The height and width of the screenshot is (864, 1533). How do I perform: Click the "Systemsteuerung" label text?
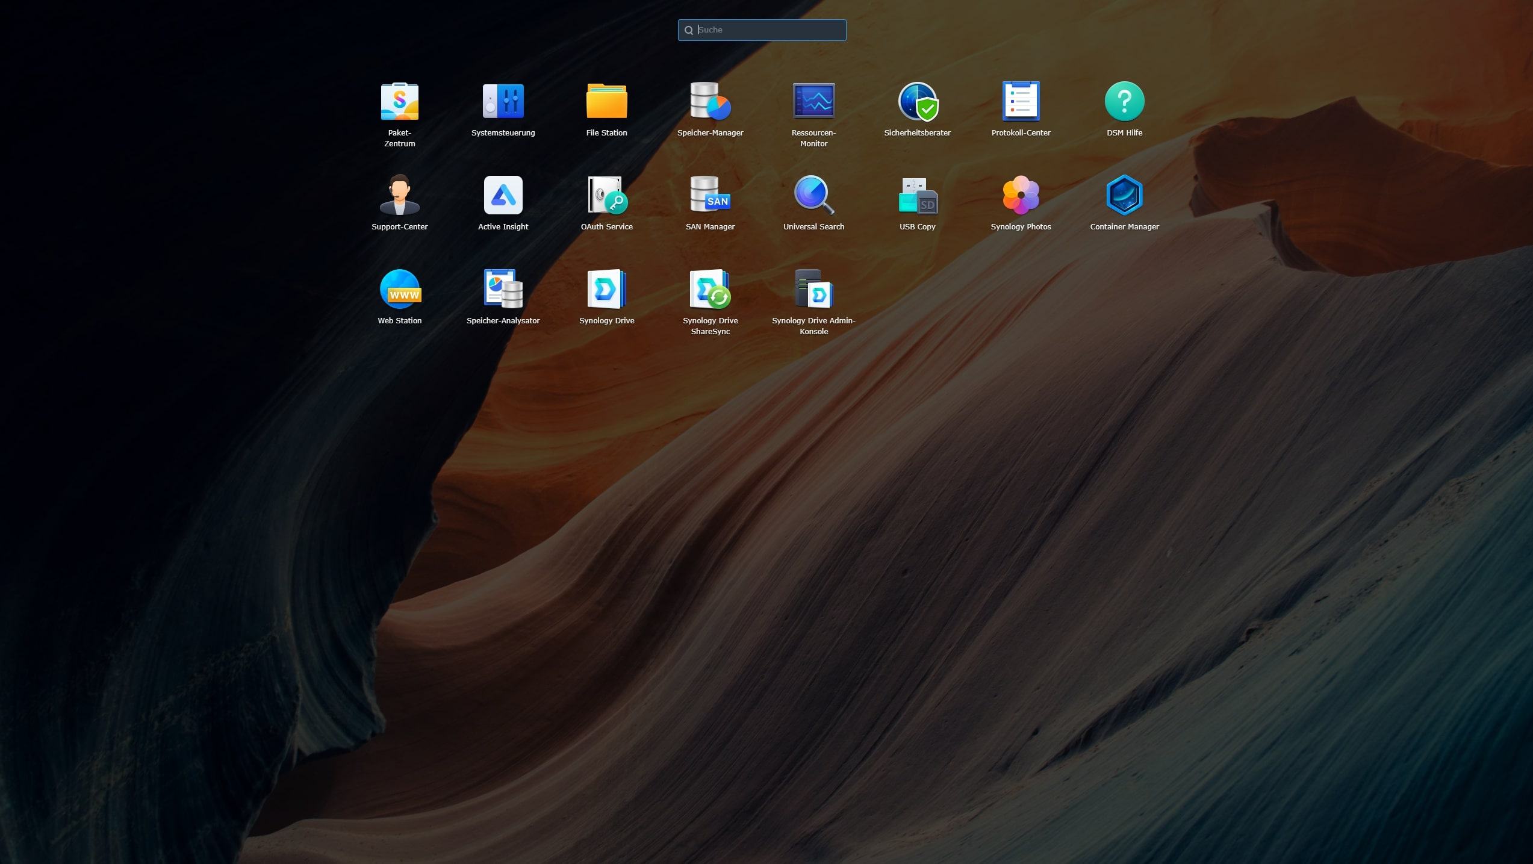coord(503,132)
